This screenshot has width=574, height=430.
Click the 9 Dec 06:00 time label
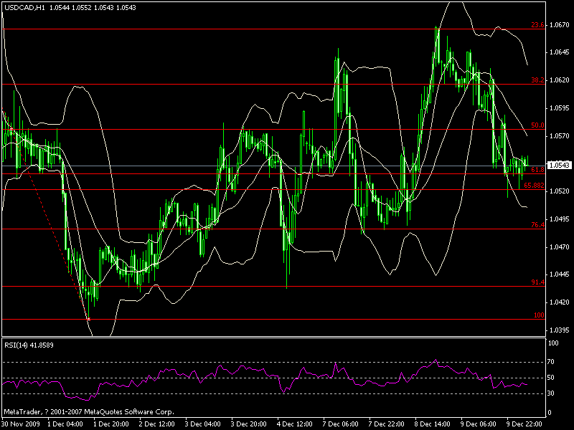478,424
